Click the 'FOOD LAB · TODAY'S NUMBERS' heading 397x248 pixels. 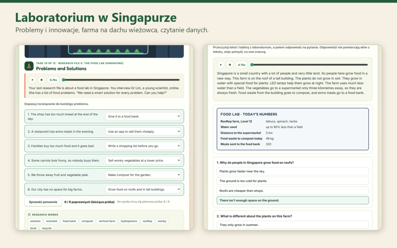(249, 114)
